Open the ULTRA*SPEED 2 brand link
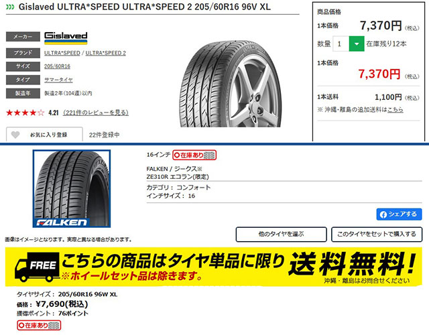 (106, 53)
